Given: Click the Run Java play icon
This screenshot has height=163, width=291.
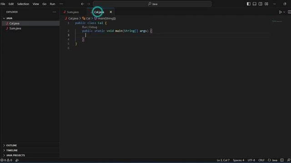Looking at the screenshot, I should [x=280, y=12].
